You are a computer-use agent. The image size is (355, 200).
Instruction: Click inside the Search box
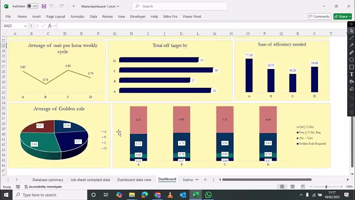pyautogui.click(x=179, y=6)
